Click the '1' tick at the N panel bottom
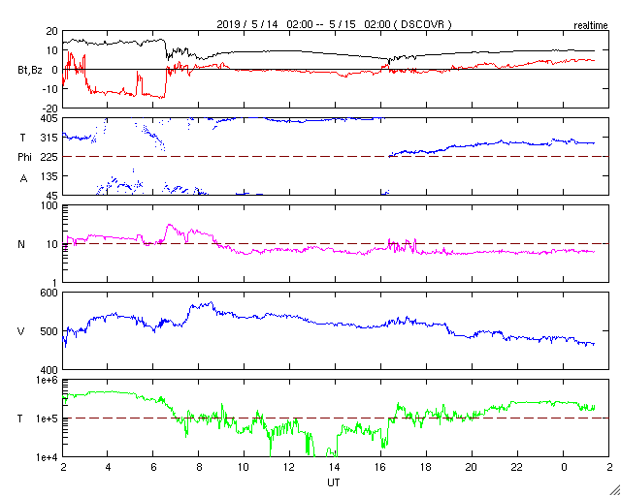The height and width of the screenshot is (496, 621). click(55, 283)
